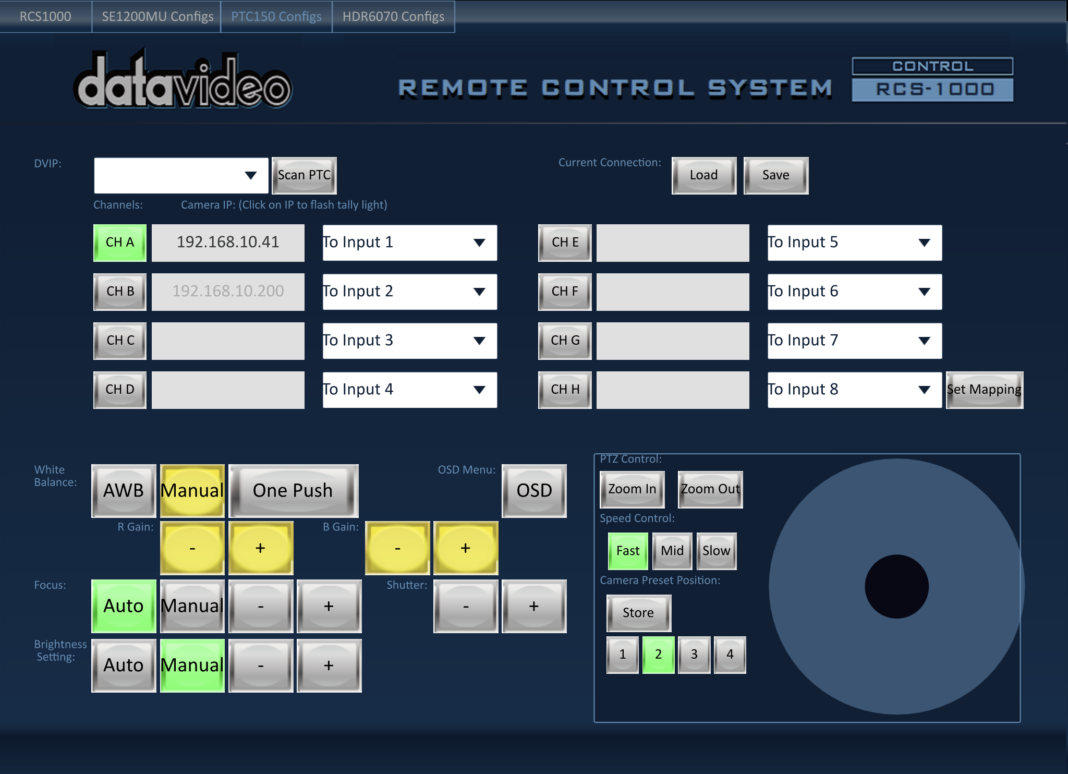The width and height of the screenshot is (1068, 774).
Task: Recall camera preset 3
Action: point(694,655)
